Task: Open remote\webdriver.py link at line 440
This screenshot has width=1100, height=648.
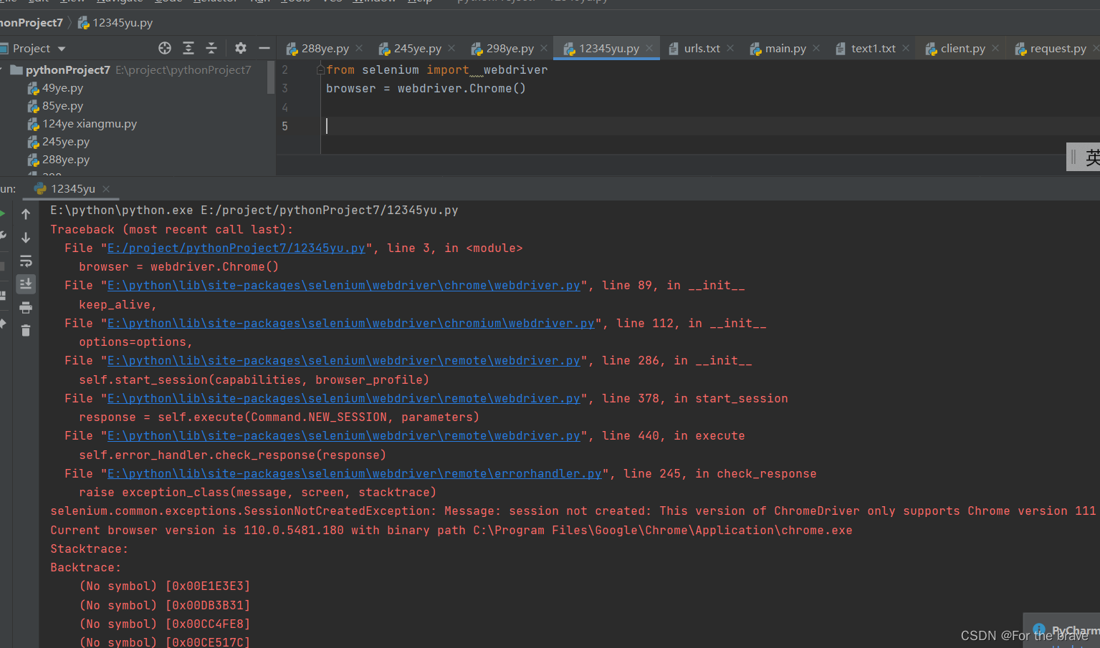Action: [x=344, y=435]
